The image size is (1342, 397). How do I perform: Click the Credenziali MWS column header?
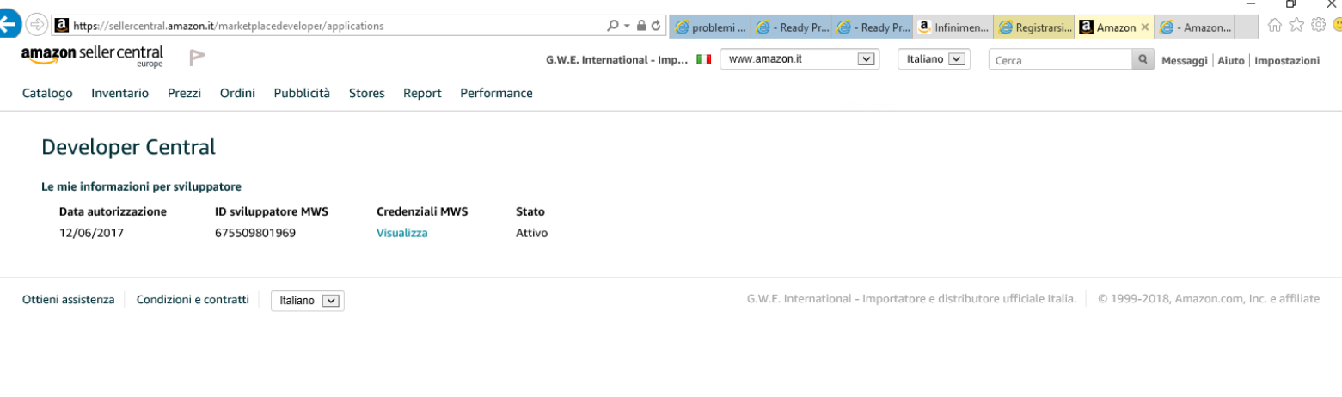coord(422,211)
